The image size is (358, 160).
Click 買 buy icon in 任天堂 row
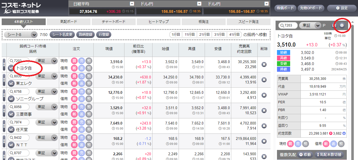74,122
